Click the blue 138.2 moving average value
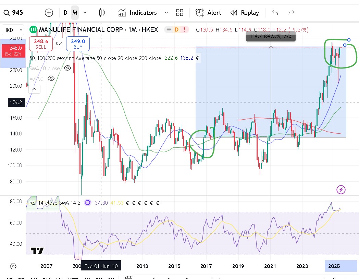359x279 pixels. tap(187, 58)
